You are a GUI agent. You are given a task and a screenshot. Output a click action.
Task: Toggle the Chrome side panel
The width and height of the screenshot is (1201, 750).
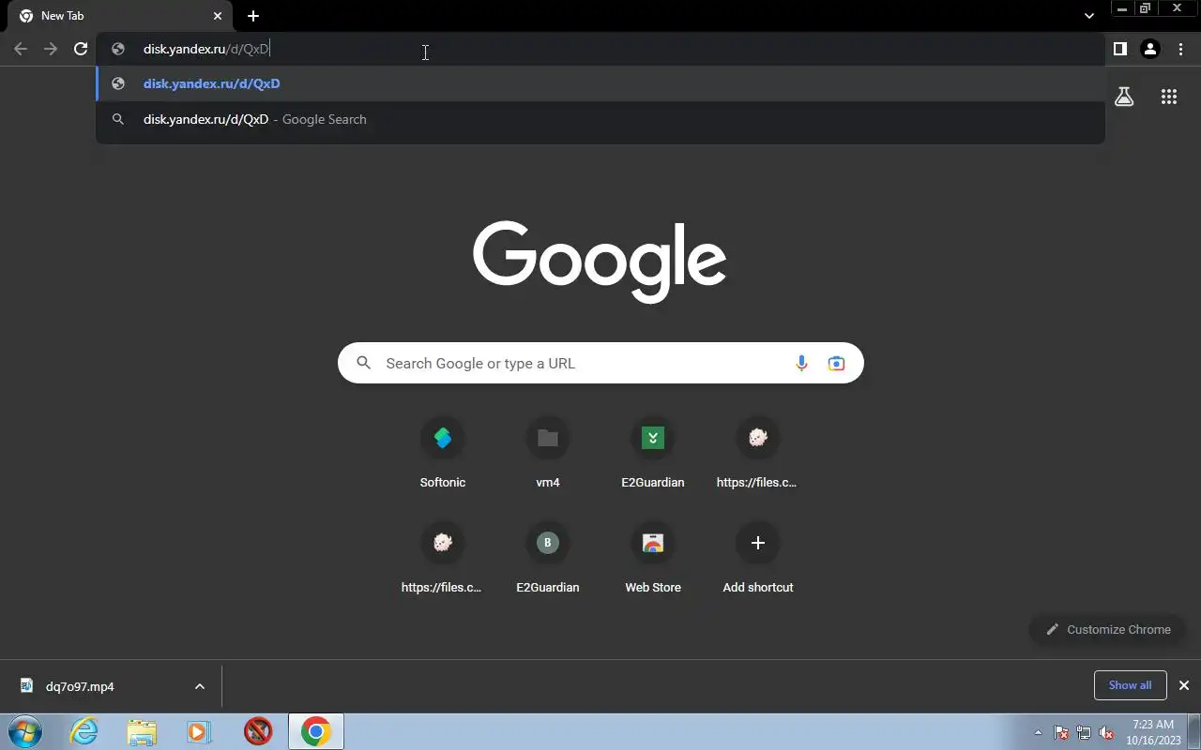point(1119,49)
